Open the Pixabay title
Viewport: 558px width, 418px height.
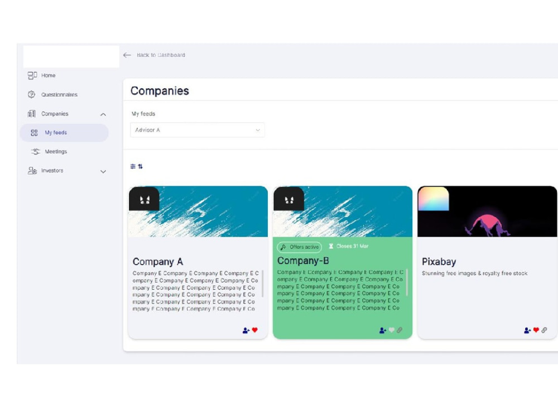[439, 262]
